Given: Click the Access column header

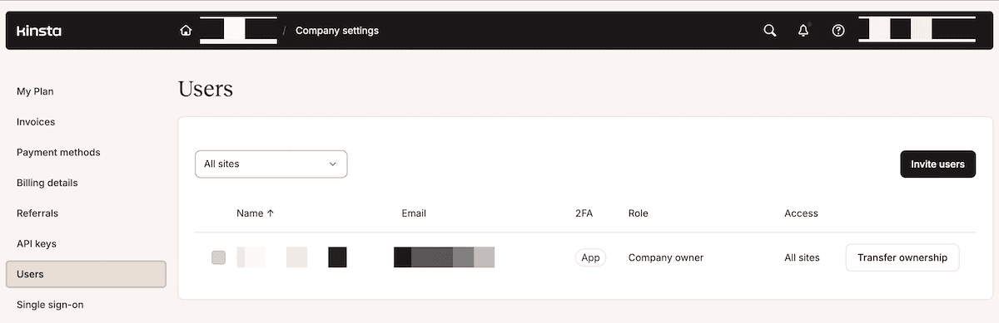Looking at the screenshot, I should pyautogui.click(x=801, y=213).
